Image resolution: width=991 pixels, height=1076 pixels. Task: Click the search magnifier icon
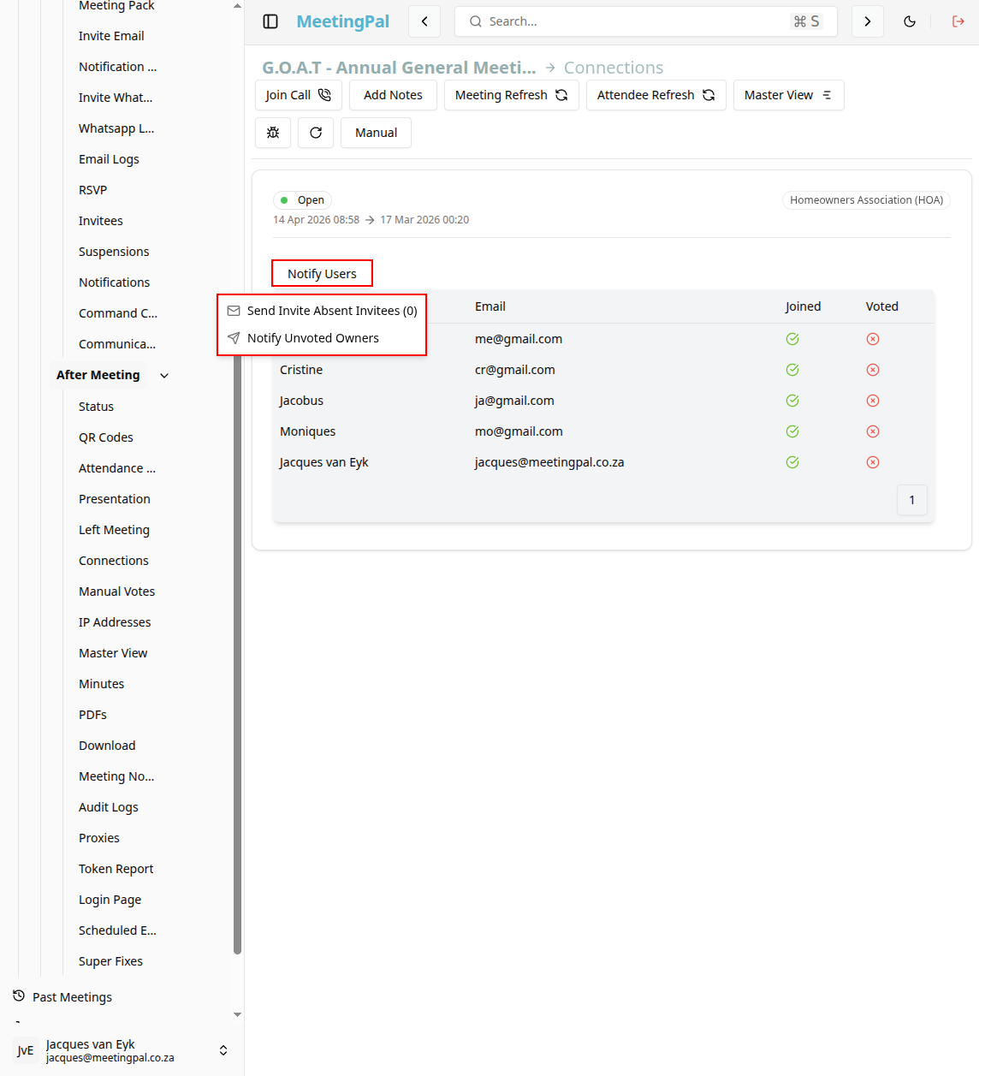click(x=476, y=21)
